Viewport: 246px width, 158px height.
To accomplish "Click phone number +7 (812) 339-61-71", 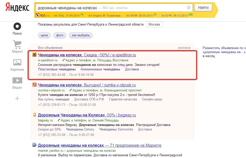I will pos(52,105).
